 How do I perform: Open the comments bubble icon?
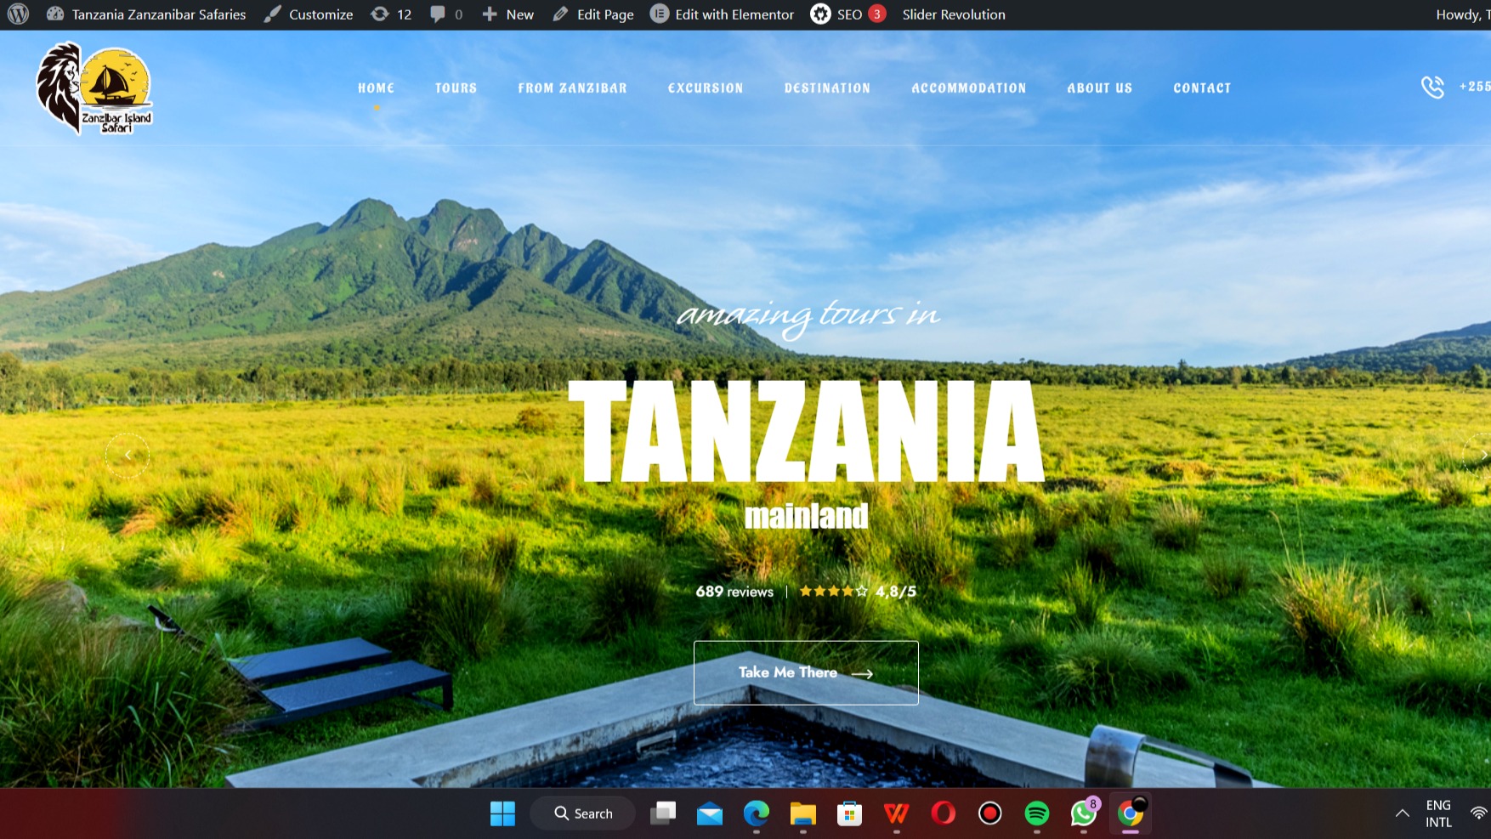pos(446,14)
